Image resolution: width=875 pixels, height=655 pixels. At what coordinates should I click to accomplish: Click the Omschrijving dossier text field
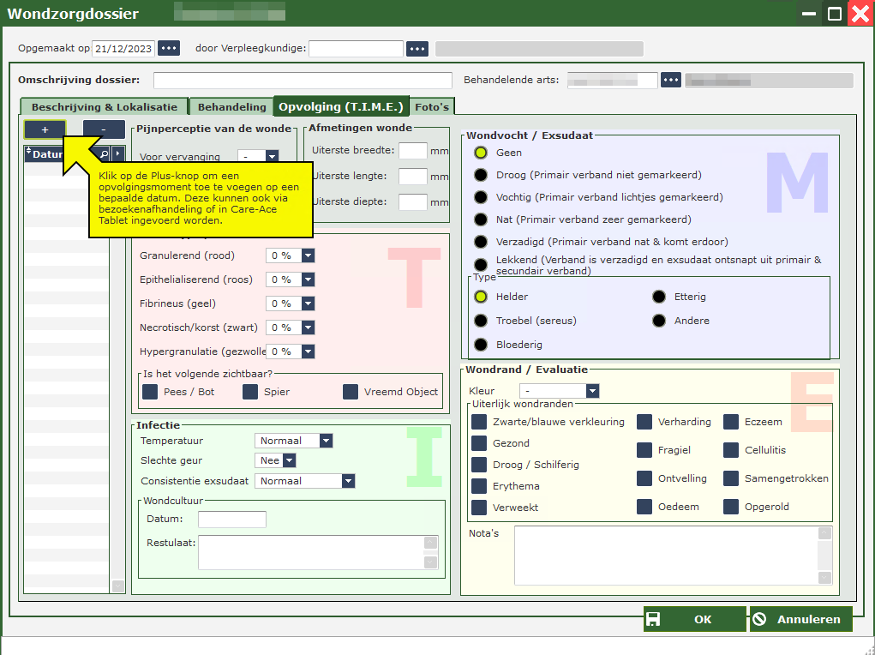pos(303,81)
